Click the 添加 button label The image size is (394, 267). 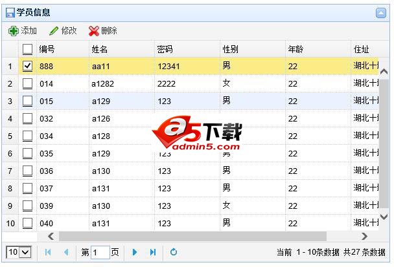pyautogui.click(x=29, y=31)
